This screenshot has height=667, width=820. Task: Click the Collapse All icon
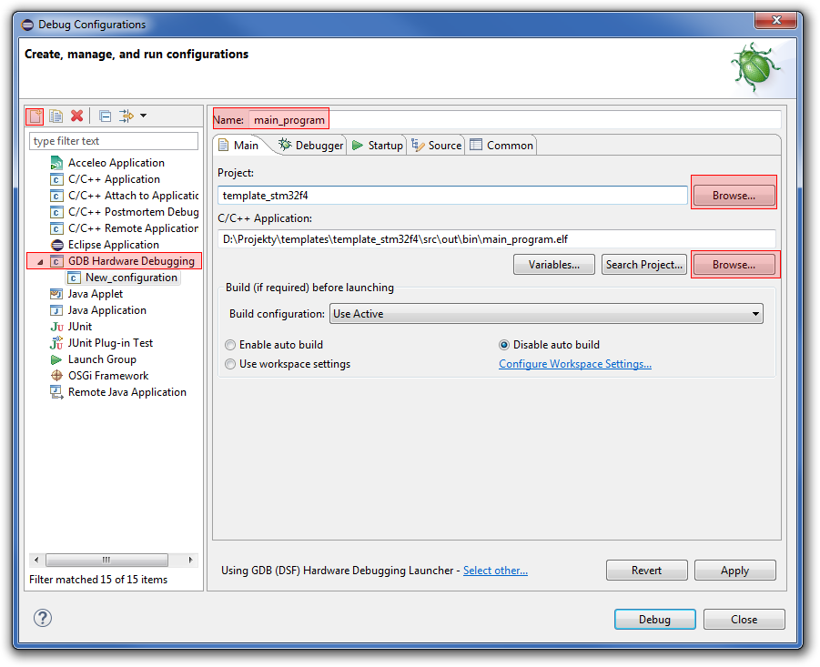point(105,116)
